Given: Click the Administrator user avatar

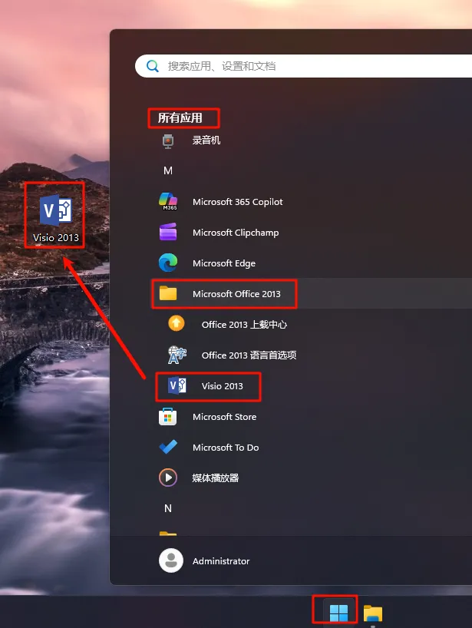Looking at the screenshot, I should pyautogui.click(x=171, y=560).
